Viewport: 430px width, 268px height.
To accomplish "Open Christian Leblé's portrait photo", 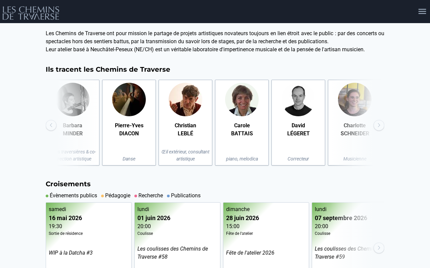I will point(185,99).
